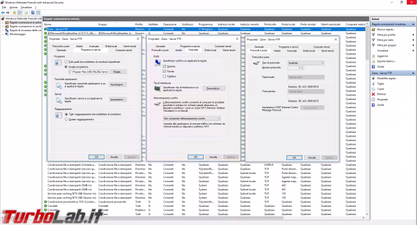Switch to Computer remoti tab in Tipo di protocollo dialog
Viewport: 417px width, 225px height.
[321, 47]
